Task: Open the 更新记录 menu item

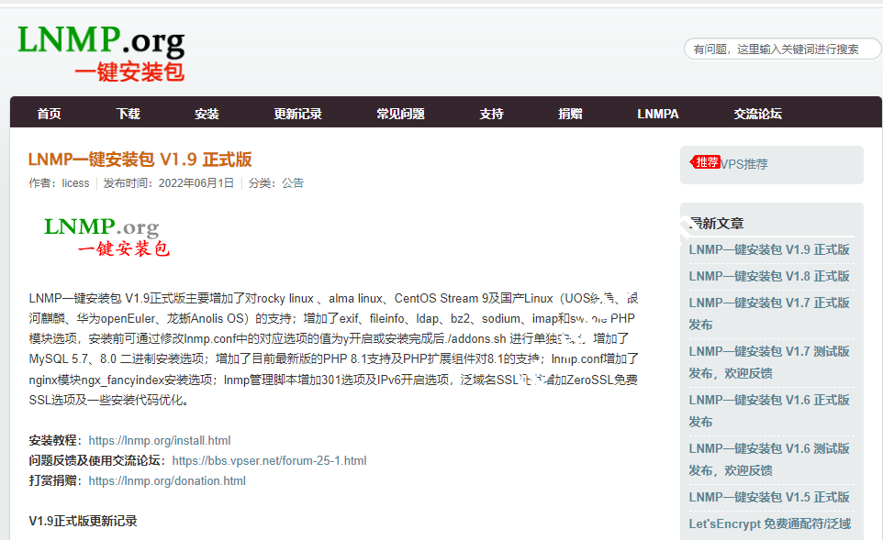Action: (296, 113)
